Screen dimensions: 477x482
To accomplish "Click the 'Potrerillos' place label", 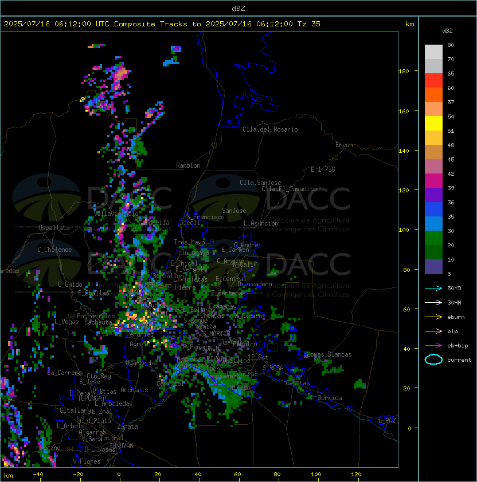I will (96, 316).
